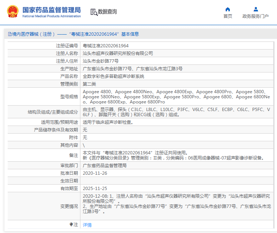This screenshot has width=277, height=233.
Task: Go to 首页 home icon
Action: (x=228, y=9)
